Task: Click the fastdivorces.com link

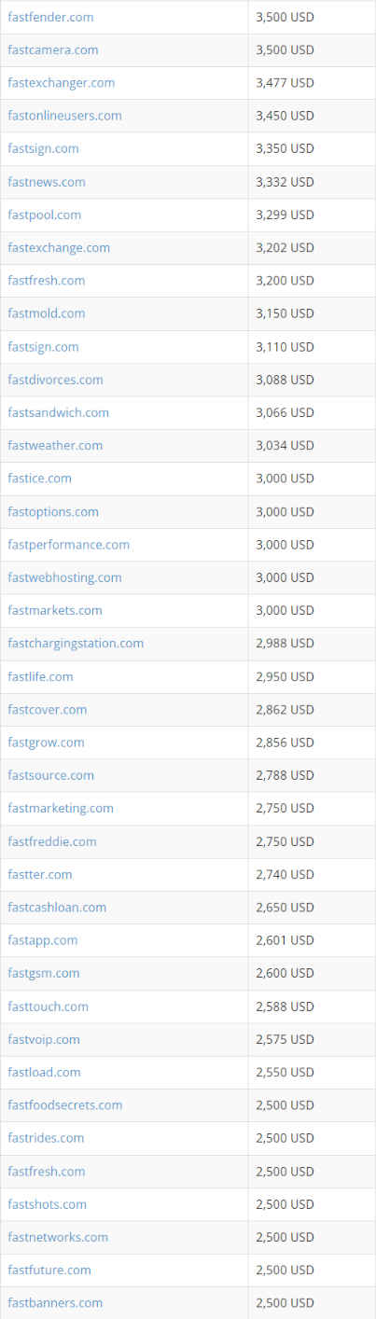Action: click(x=55, y=380)
